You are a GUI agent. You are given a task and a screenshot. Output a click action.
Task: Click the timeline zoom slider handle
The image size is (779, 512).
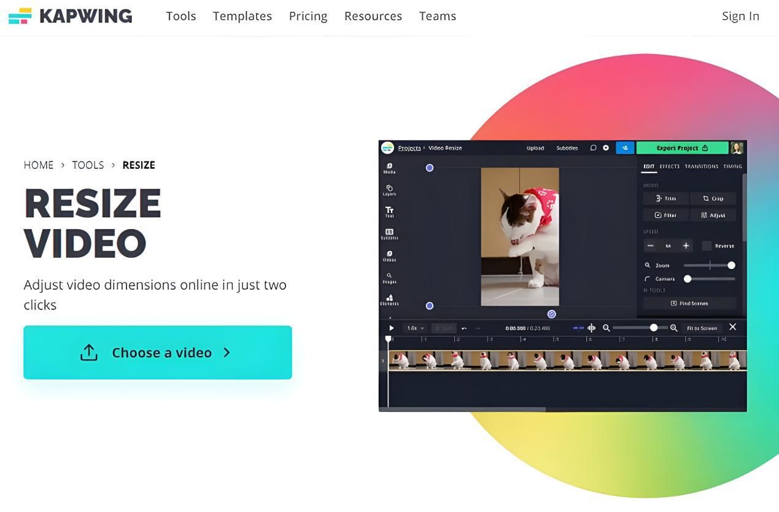(x=654, y=328)
